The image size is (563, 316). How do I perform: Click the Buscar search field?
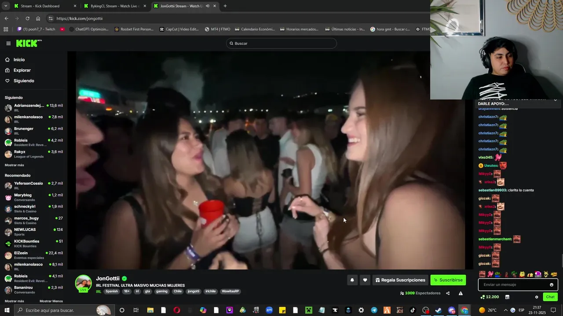tap(281, 43)
